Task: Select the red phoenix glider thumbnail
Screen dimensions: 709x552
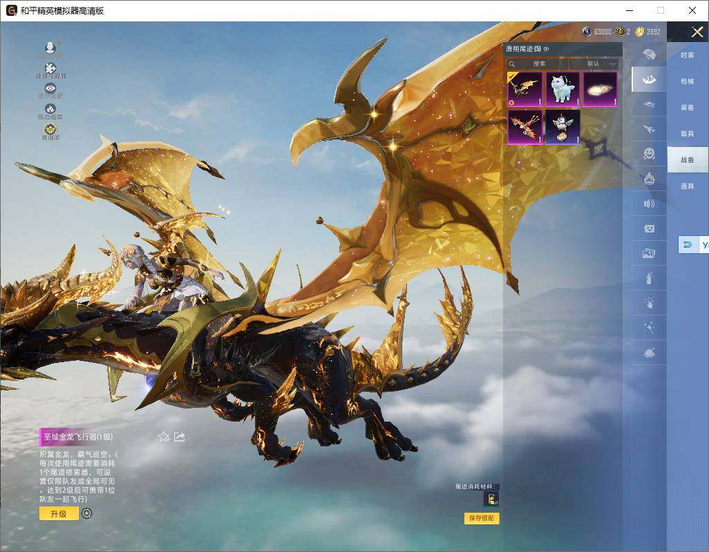Action: coord(524,127)
